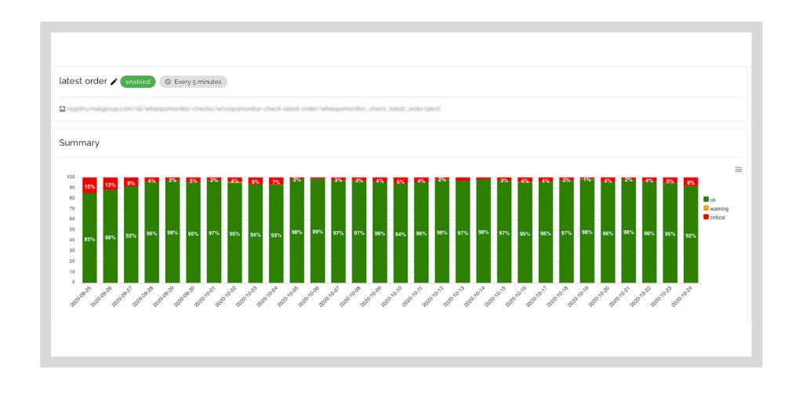Toggle the warning series in the legend
The height and width of the screenshot is (401, 803).
[715, 208]
